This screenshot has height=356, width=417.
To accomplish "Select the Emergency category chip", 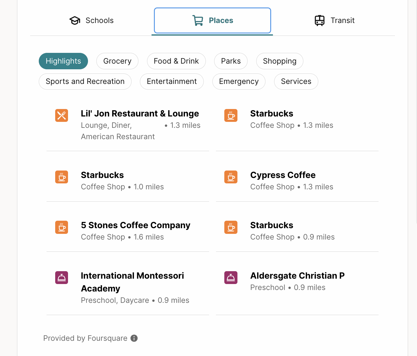I will pyautogui.click(x=239, y=81).
